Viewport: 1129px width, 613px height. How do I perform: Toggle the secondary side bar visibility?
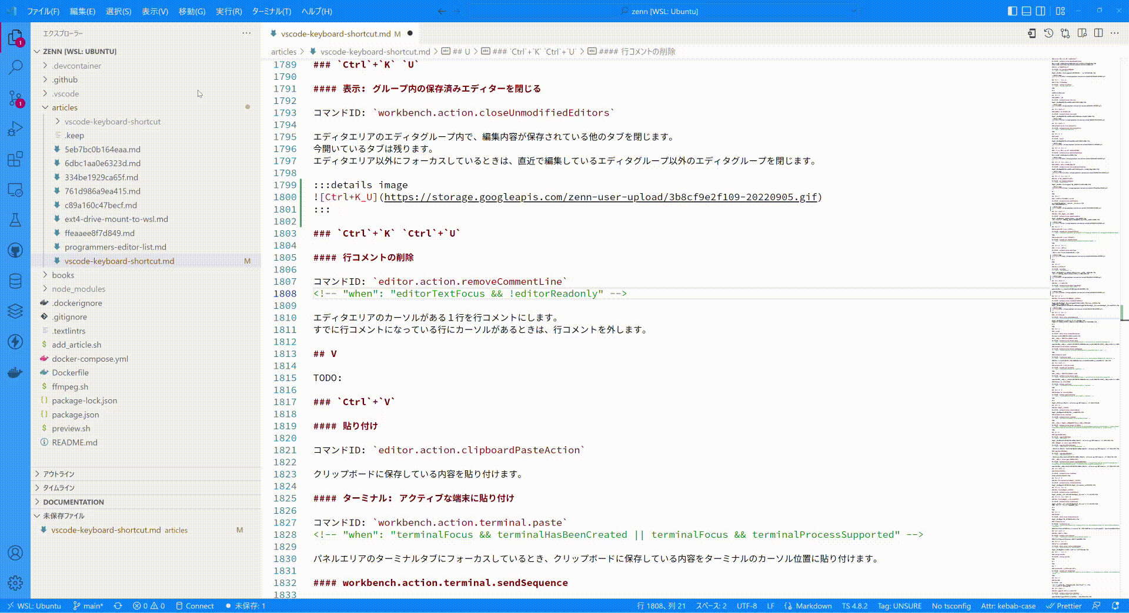[x=1040, y=11]
